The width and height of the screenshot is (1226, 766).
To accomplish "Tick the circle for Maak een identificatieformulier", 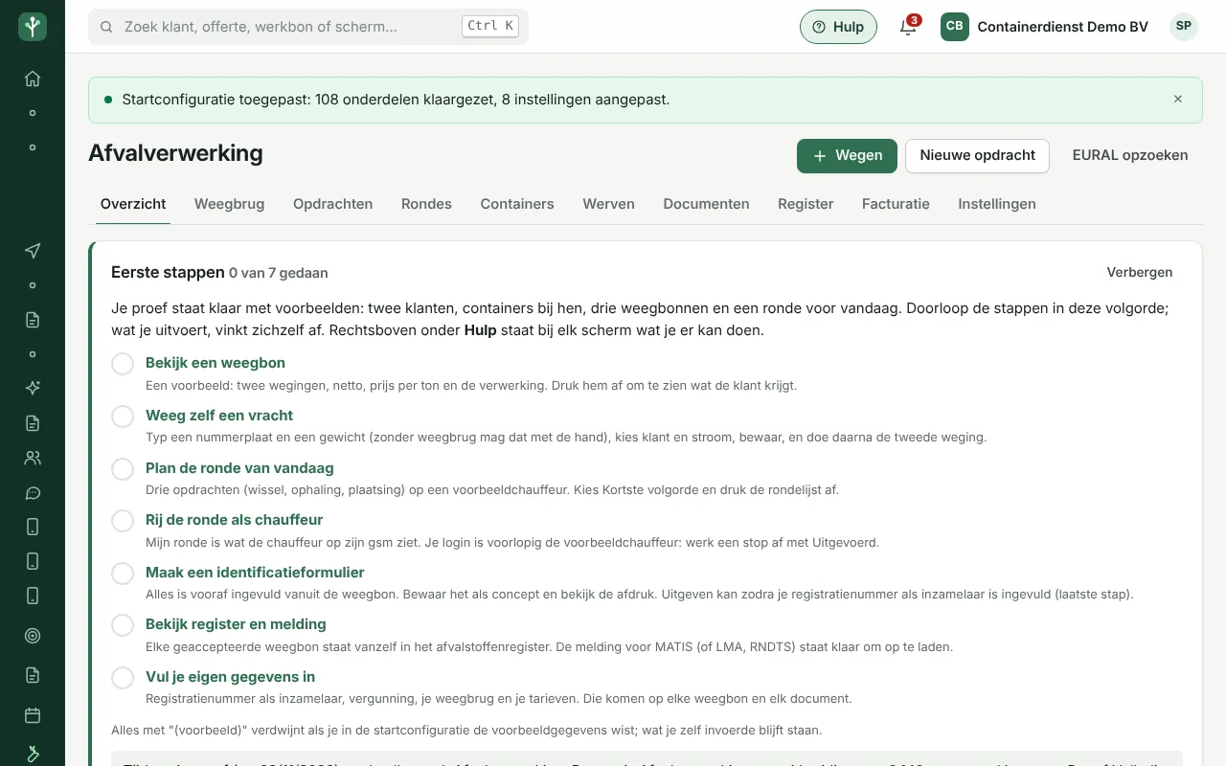I will point(123,574).
